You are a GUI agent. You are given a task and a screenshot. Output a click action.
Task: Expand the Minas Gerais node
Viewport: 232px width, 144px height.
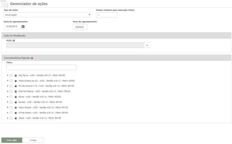click(8, 113)
